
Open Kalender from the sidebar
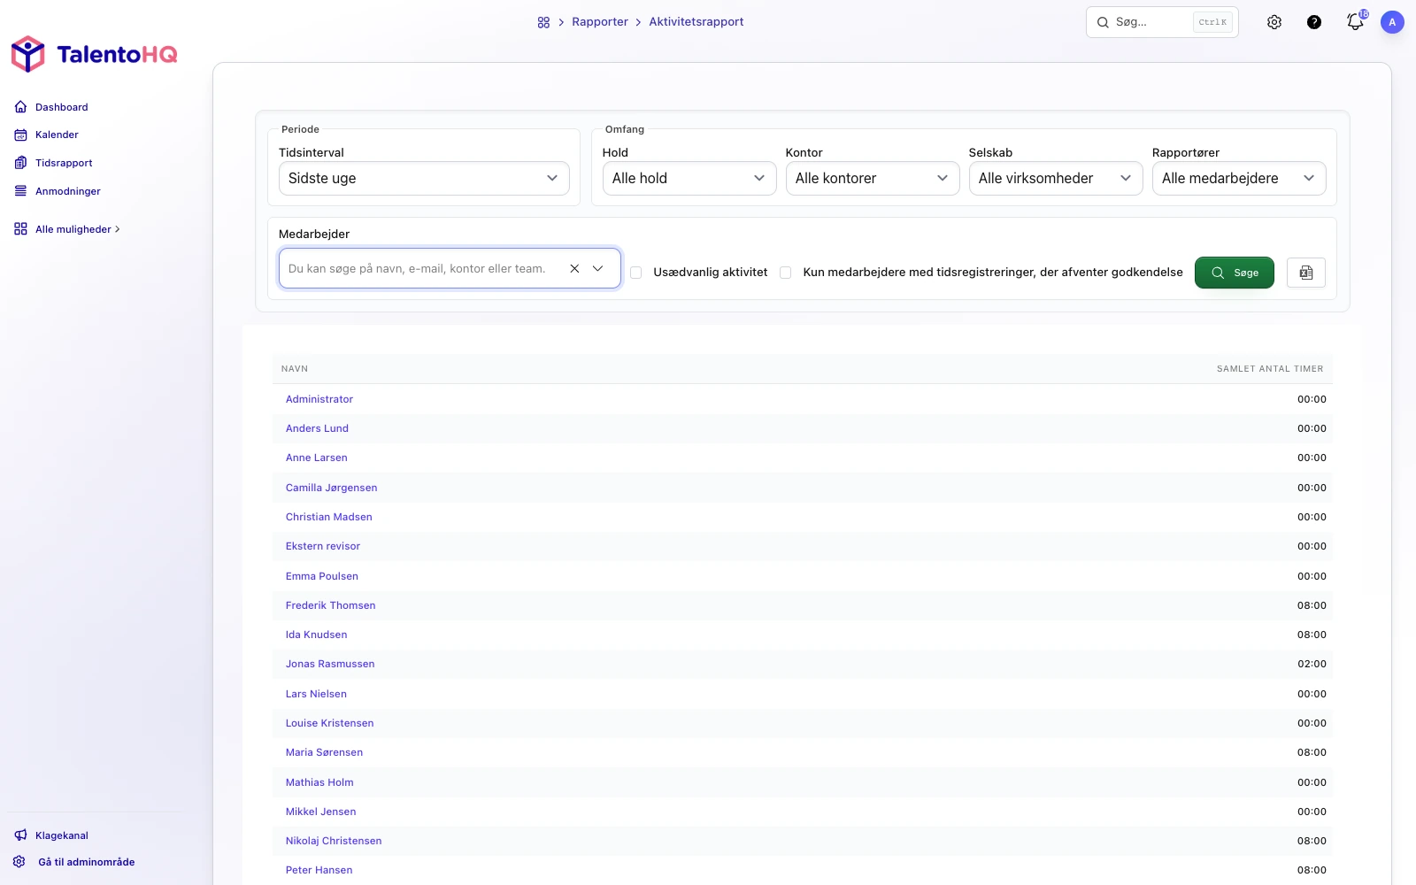(57, 135)
